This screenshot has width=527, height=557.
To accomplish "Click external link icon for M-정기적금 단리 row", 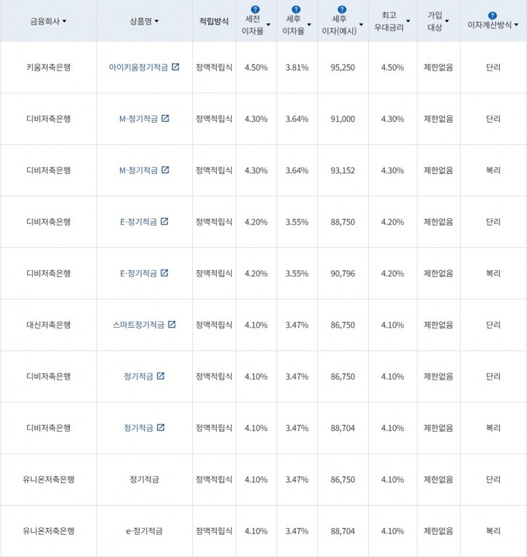I will pos(165,119).
